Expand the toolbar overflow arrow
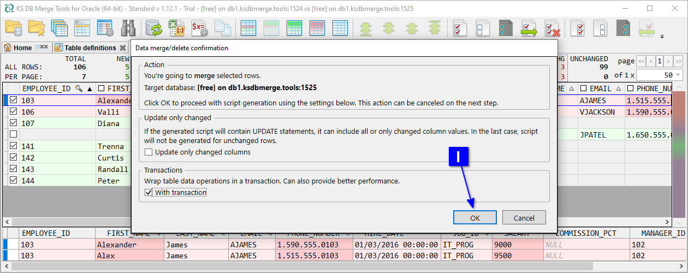The height and width of the screenshot is (273, 688). coord(662,37)
